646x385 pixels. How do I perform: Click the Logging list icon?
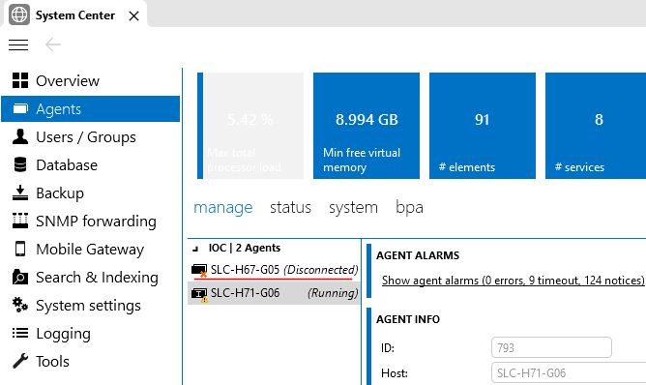pos(20,333)
